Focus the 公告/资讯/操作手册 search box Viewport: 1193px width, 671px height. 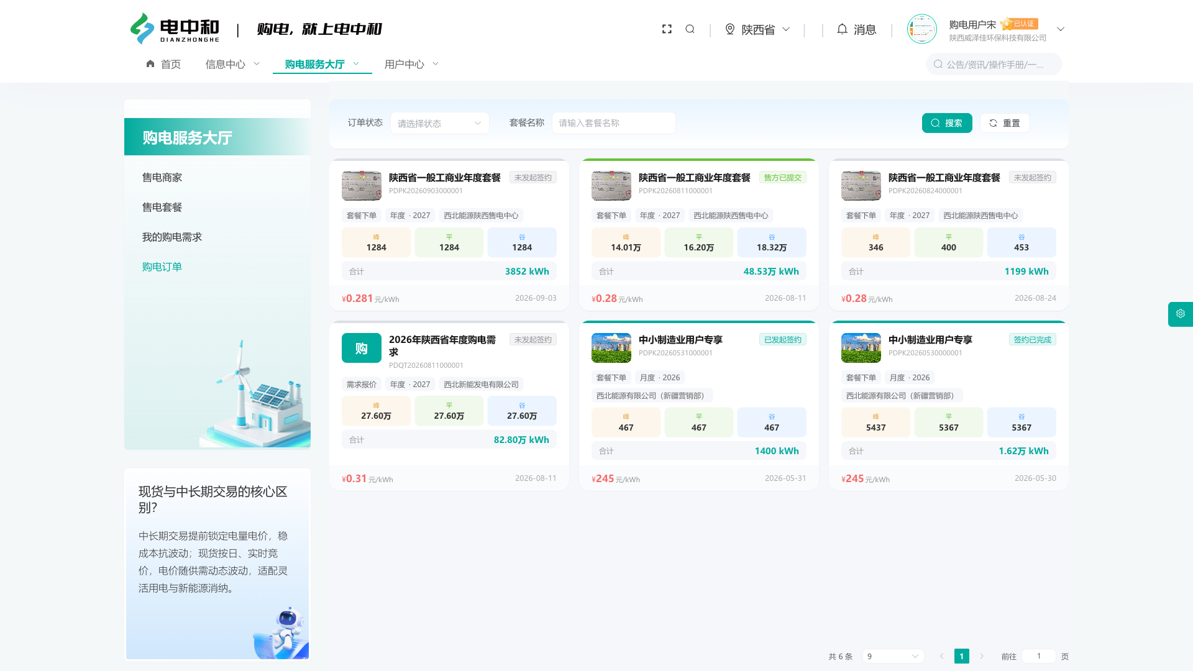994,64
